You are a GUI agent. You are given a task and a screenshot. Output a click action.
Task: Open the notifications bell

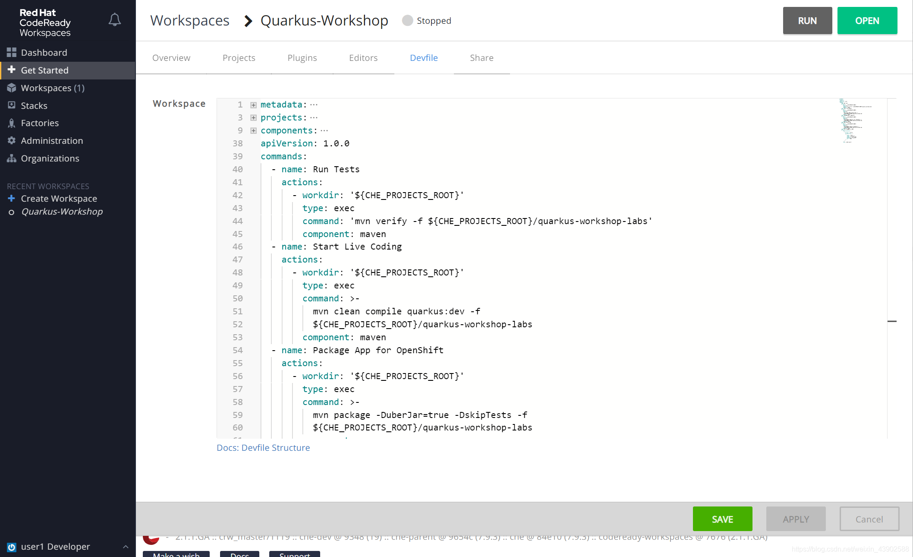point(114,20)
